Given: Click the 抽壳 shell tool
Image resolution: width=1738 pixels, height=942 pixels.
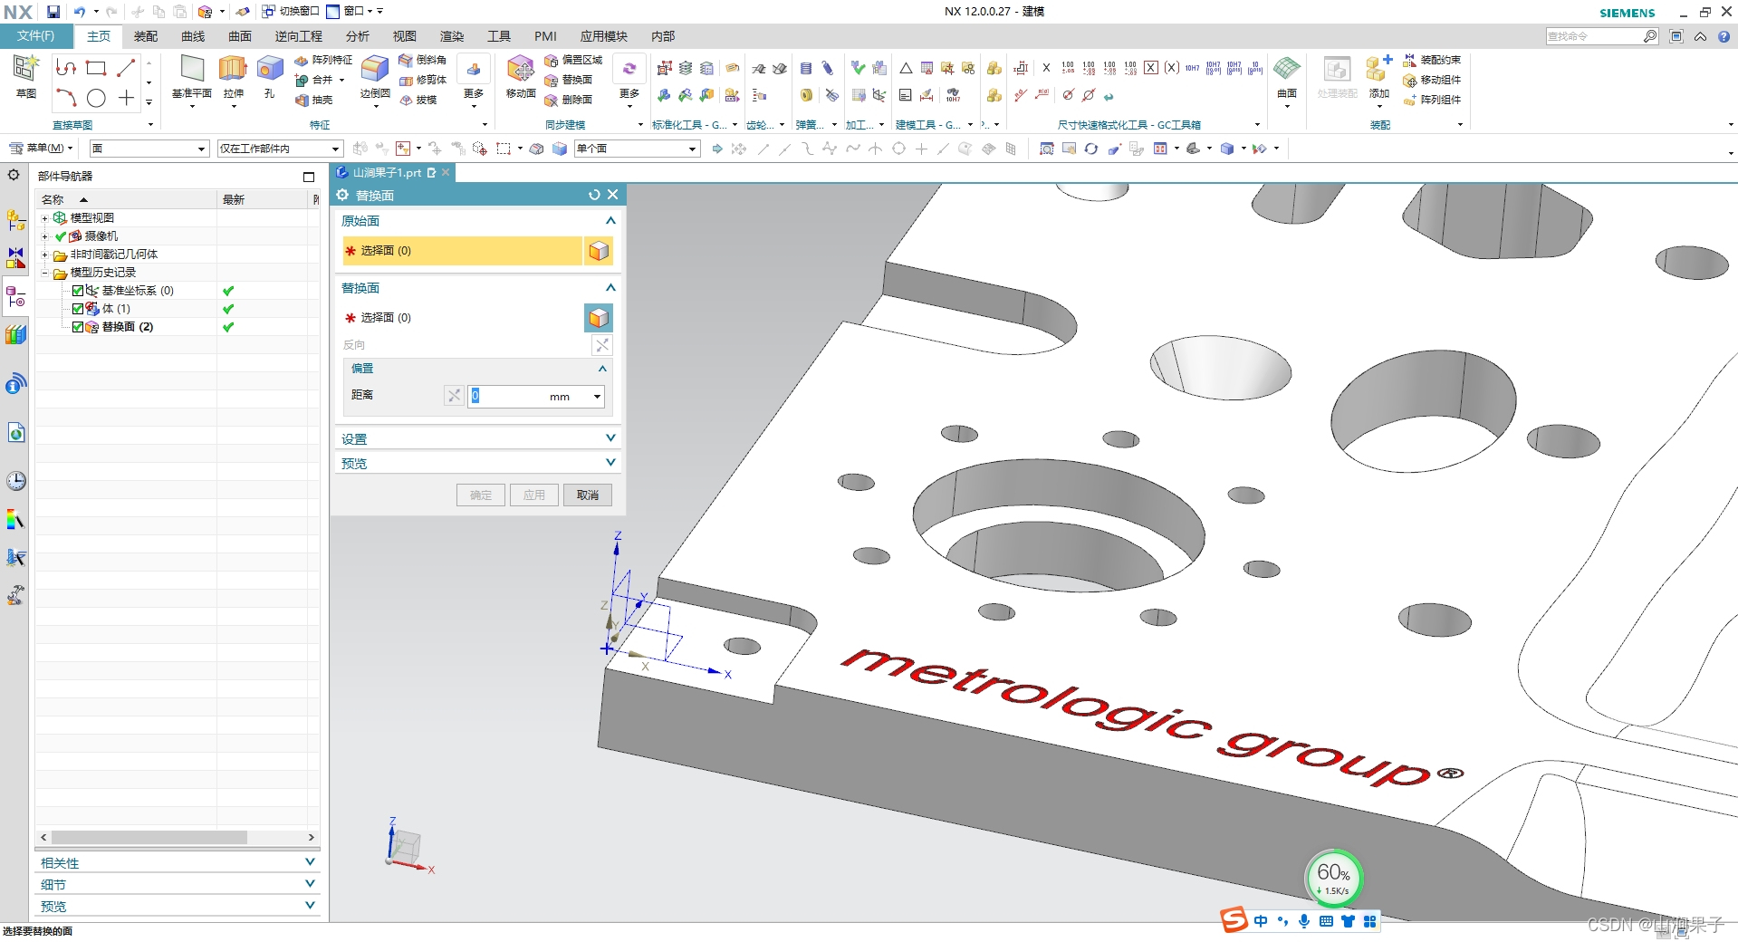Looking at the screenshot, I should coord(314,100).
